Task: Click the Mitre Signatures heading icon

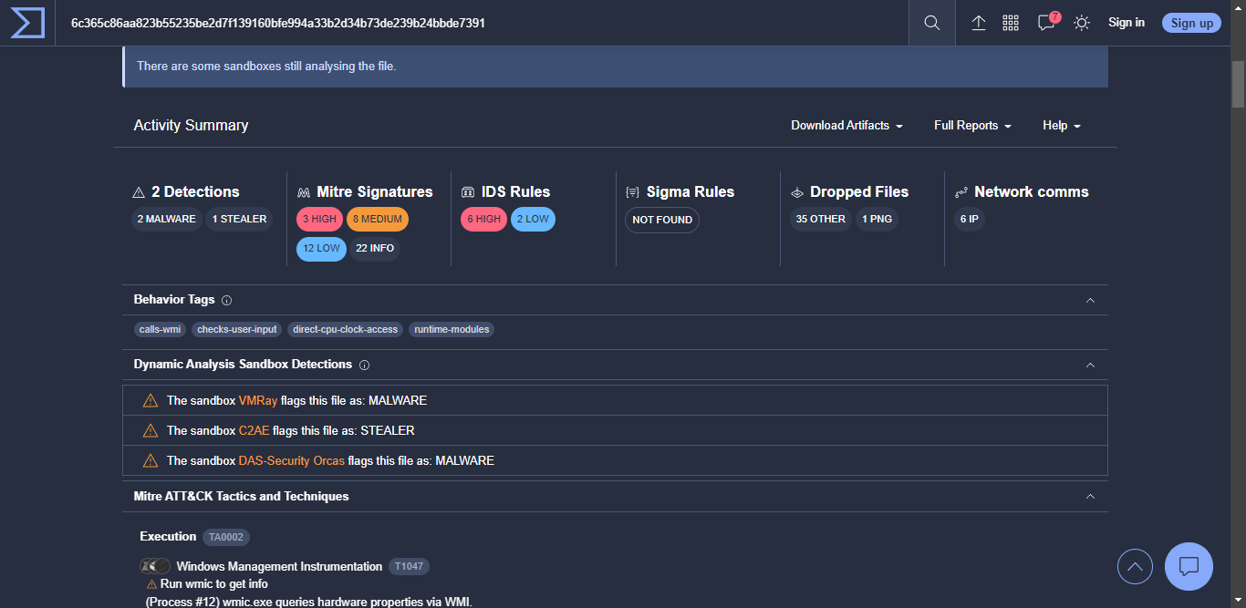Action: click(304, 192)
